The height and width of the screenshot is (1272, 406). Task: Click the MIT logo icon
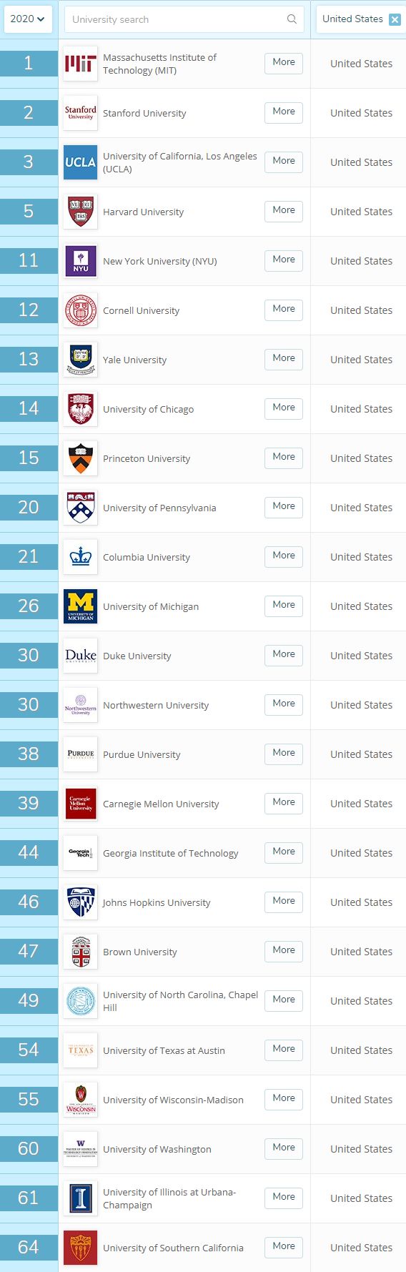click(80, 64)
